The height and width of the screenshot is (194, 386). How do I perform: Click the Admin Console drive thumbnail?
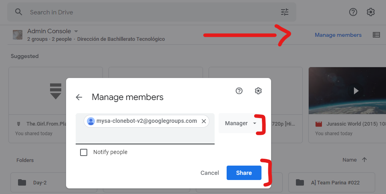pyautogui.click(x=18, y=35)
